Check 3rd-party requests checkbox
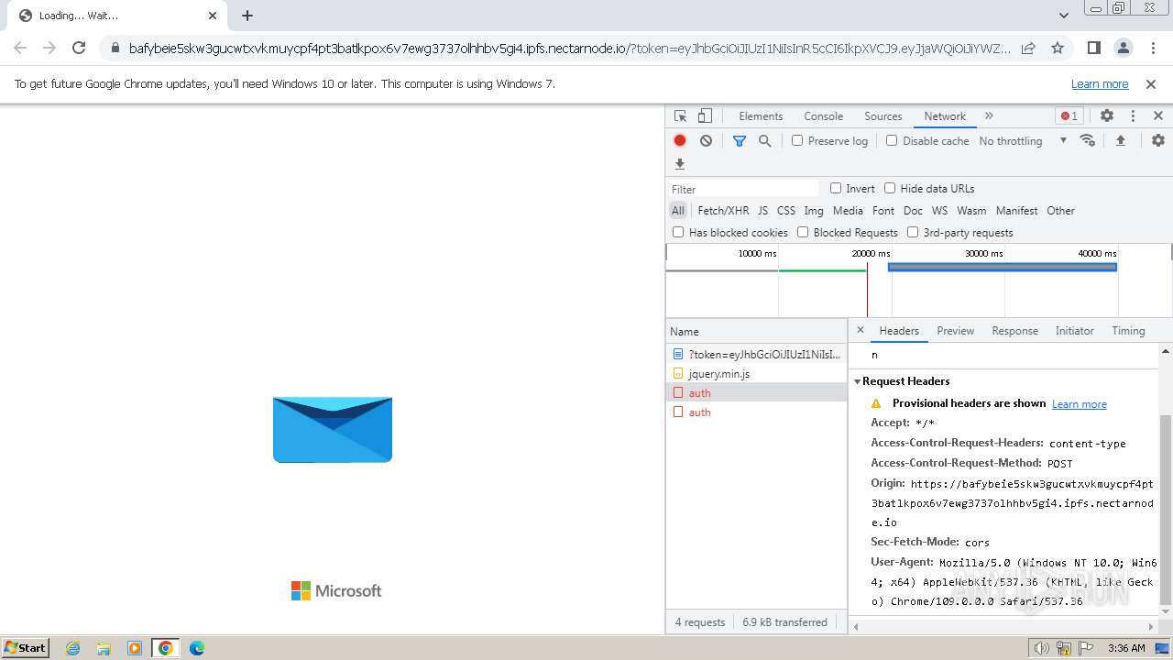The height and width of the screenshot is (660, 1173). coord(913,232)
